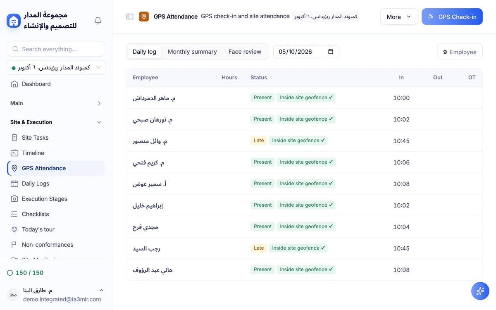The image size is (496, 310).
Task: Click the demo.integrated@ta3mir.com email
Action: tap(62, 299)
